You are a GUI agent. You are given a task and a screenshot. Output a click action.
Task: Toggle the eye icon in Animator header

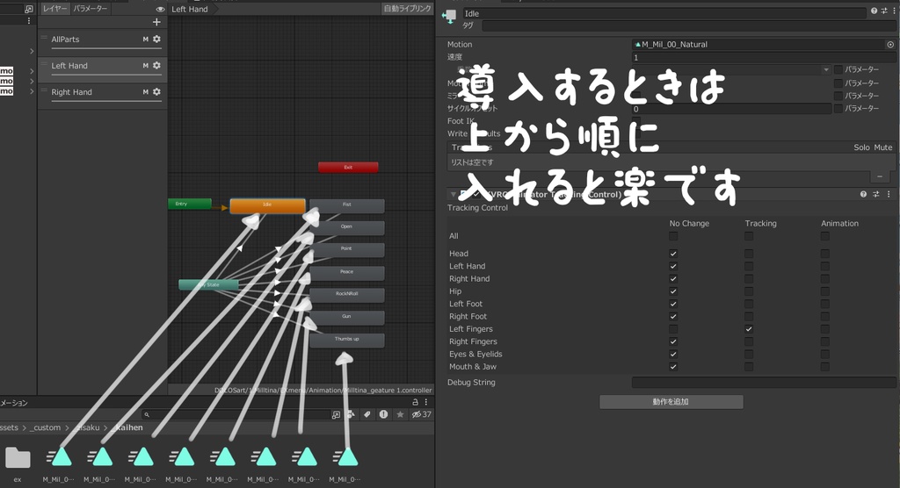click(160, 9)
